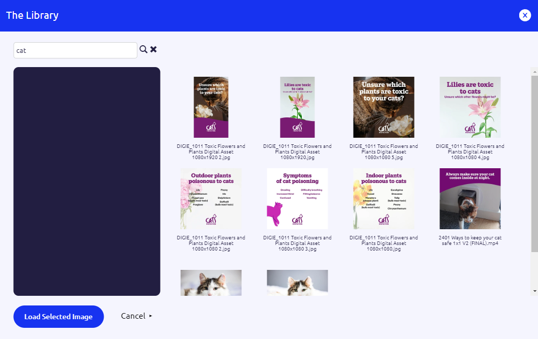Select the tall 'Lilies are toxic to cats' thumbnail
This screenshot has height=339, width=538.
coord(297,107)
